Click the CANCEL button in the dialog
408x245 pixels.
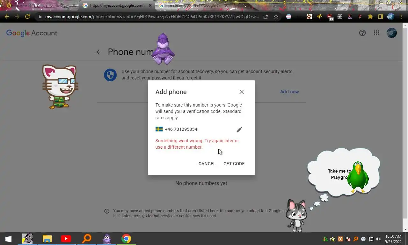(207, 164)
